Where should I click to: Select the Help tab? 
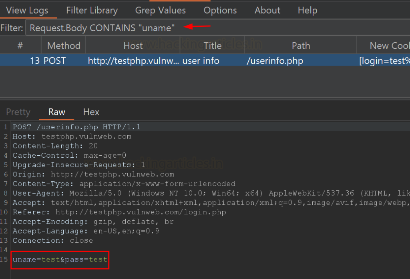(307, 10)
